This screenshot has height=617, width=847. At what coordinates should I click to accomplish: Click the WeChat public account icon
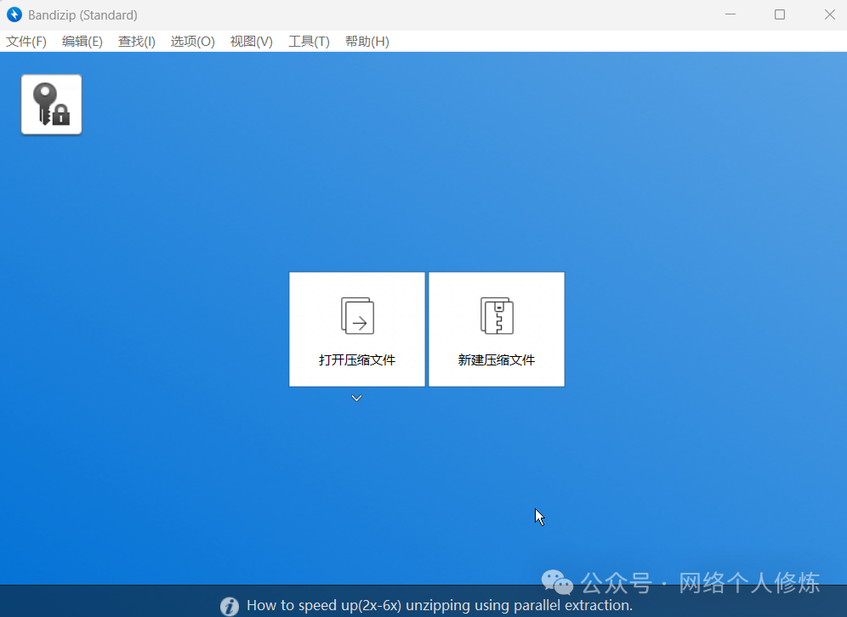(557, 582)
